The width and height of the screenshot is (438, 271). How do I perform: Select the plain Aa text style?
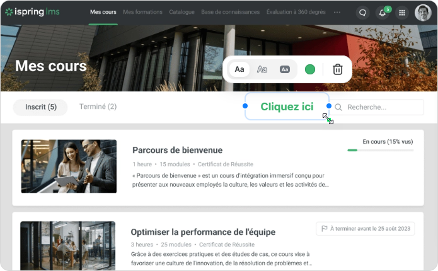(x=239, y=69)
